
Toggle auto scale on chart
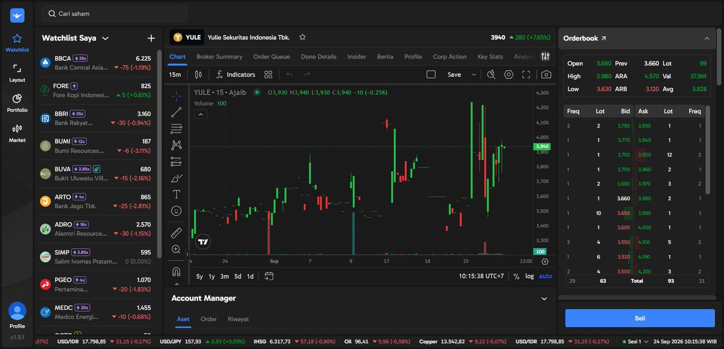(x=545, y=276)
